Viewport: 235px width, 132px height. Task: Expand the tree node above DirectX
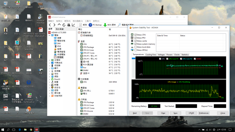click(50, 76)
